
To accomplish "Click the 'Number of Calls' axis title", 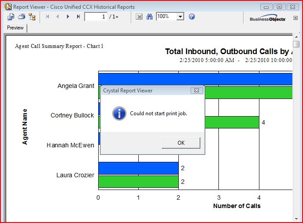I will click(x=237, y=206).
